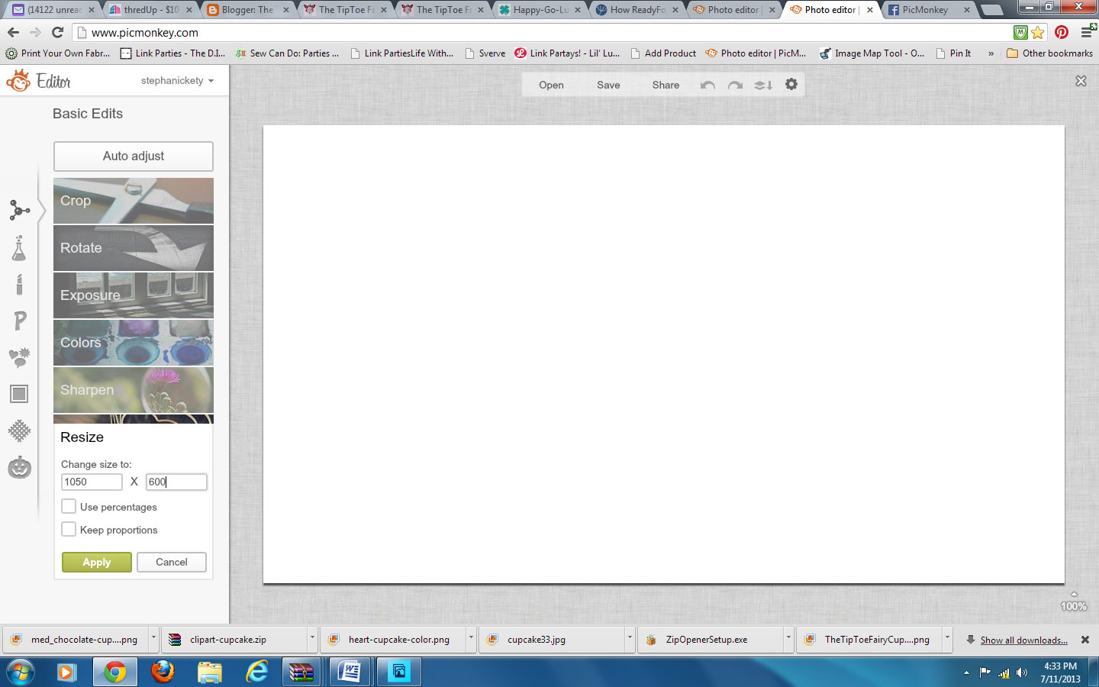
Task: Expand options for heart-cupcake-color.png download
Action: click(471, 639)
